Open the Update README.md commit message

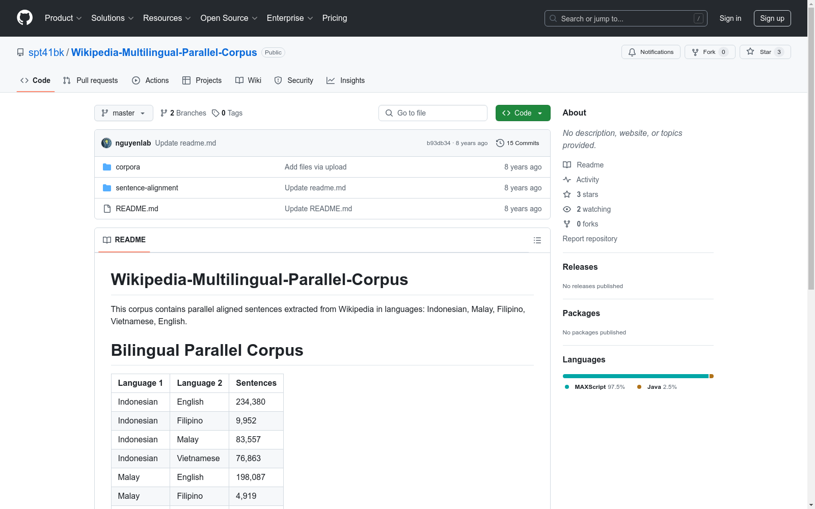pos(318,209)
